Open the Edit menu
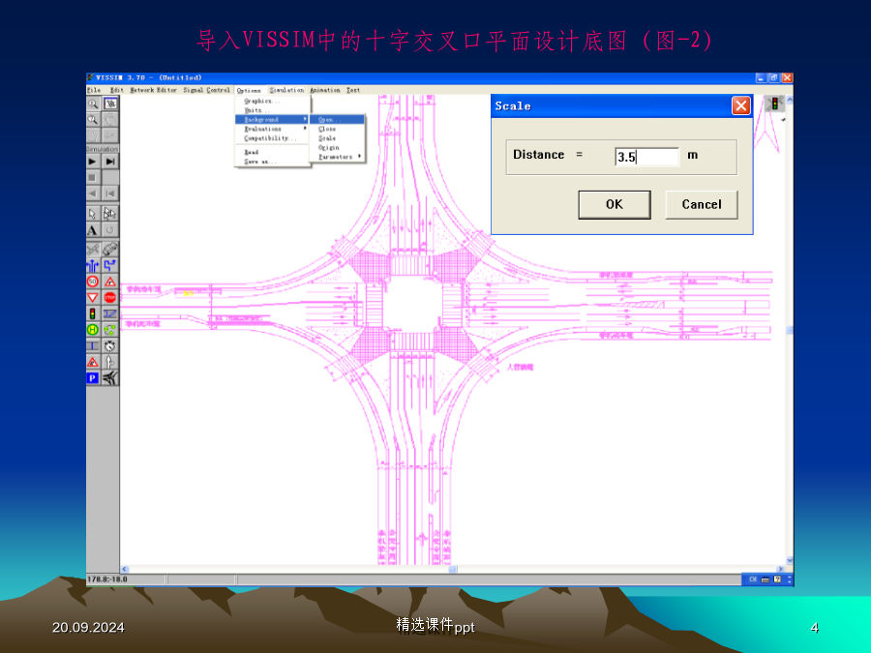The height and width of the screenshot is (653, 871). (x=117, y=90)
